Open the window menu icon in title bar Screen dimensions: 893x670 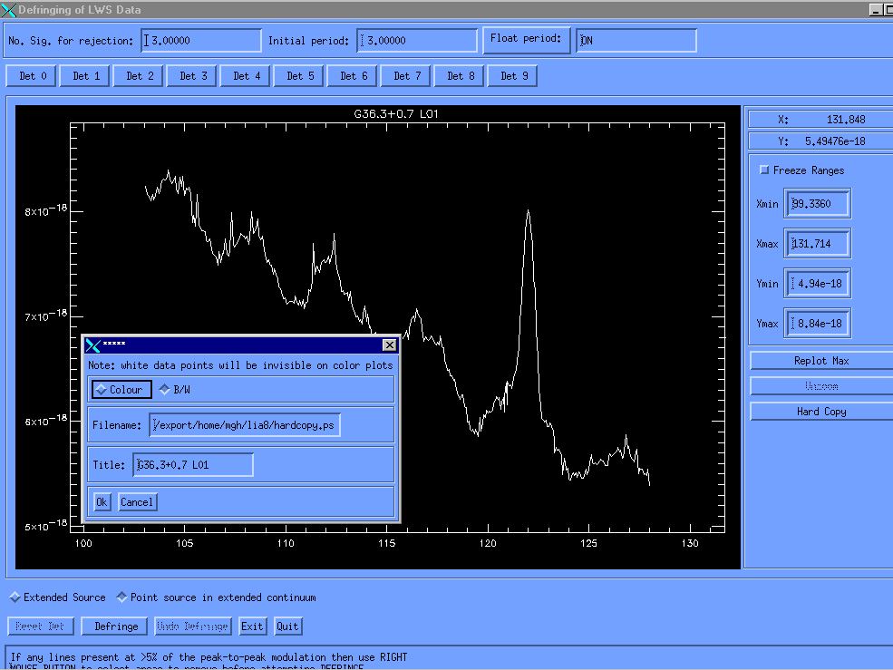[9, 9]
